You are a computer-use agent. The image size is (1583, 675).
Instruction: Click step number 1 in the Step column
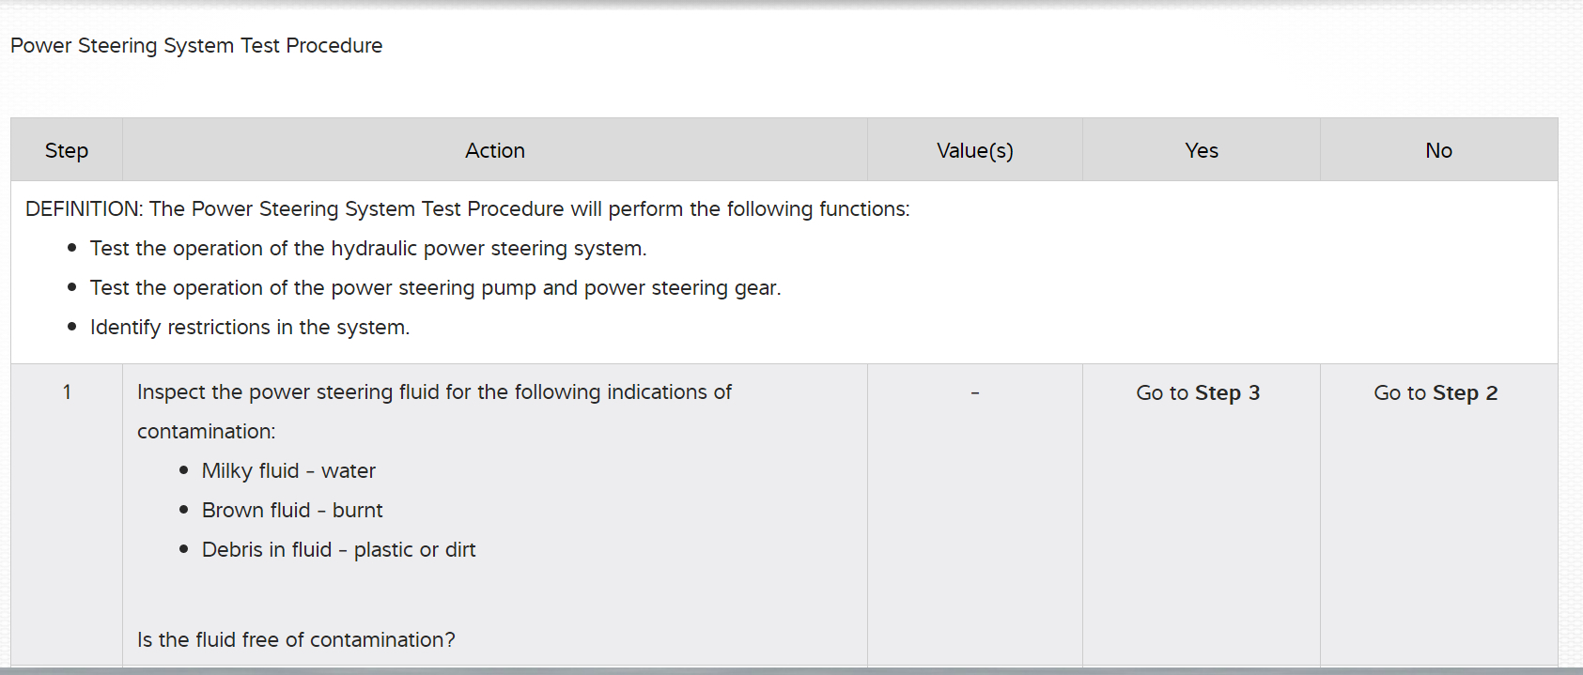[x=67, y=391]
